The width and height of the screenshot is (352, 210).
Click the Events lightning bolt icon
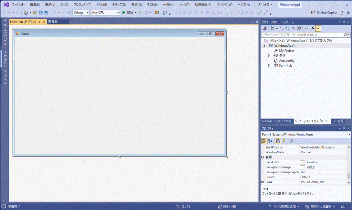pyautogui.click(x=284, y=141)
